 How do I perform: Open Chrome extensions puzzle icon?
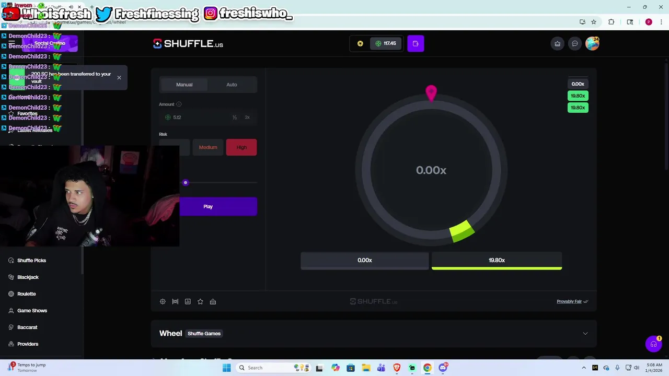[x=611, y=22]
